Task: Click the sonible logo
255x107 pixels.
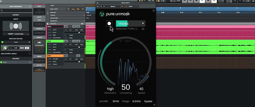Action: coord(104,101)
